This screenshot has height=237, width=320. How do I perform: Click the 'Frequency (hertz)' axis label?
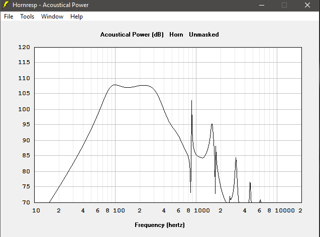[159, 225]
